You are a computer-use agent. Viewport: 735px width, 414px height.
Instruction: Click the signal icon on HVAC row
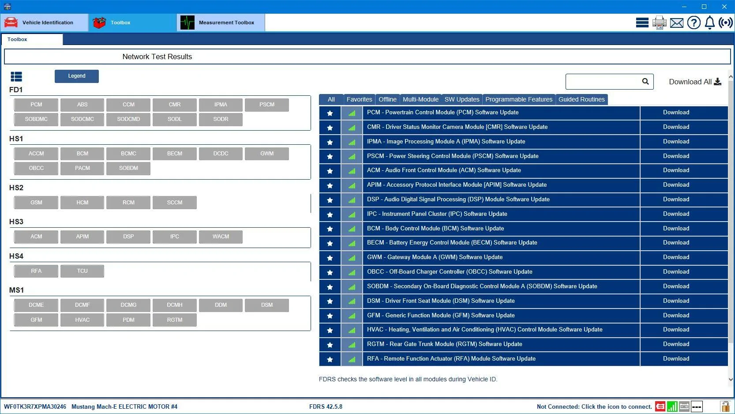[352, 330]
